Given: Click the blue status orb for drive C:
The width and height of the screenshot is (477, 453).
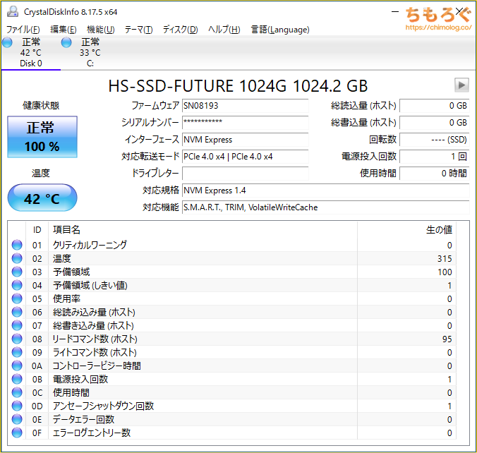Looking at the screenshot, I should [x=66, y=42].
